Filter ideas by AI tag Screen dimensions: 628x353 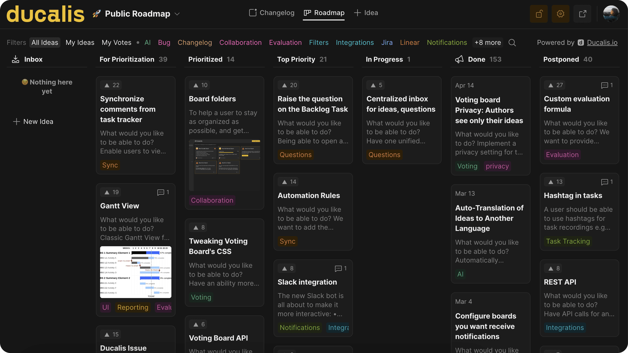(x=148, y=43)
